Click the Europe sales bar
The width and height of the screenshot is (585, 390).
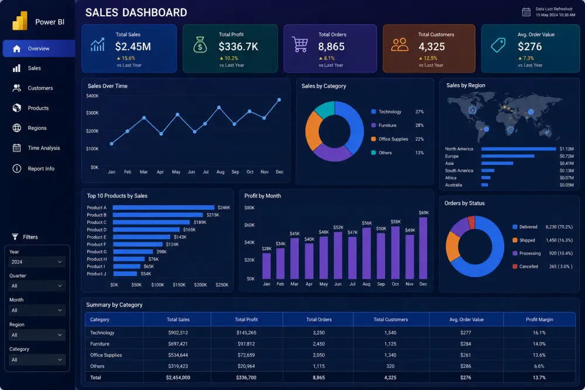pyautogui.click(x=508, y=156)
